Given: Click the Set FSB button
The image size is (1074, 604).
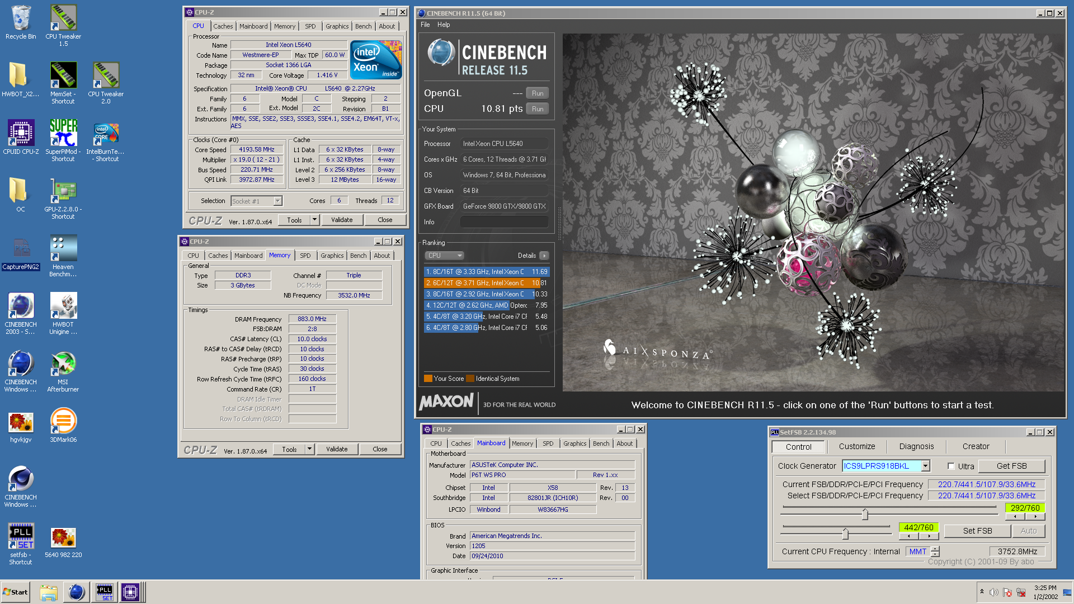Looking at the screenshot, I should pyautogui.click(x=977, y=531).
